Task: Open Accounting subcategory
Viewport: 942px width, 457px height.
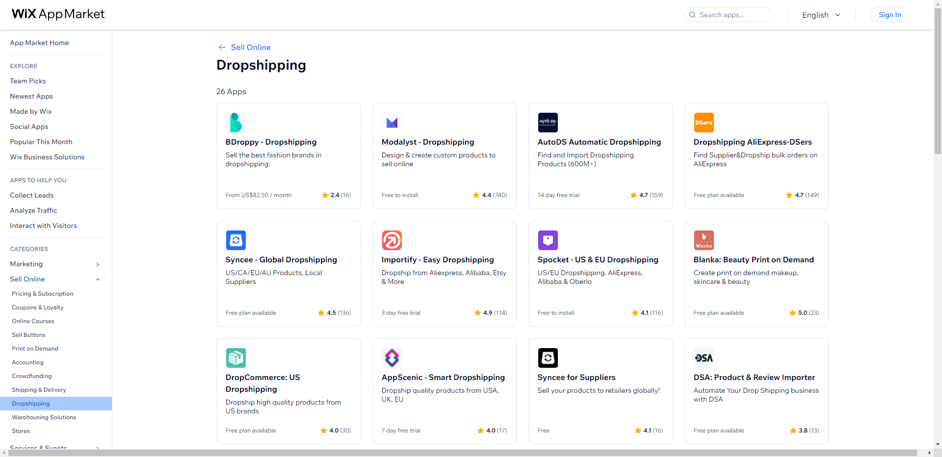Action: 27,362
